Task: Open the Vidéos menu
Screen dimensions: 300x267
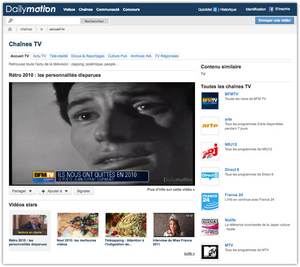Action: [69, 10]
